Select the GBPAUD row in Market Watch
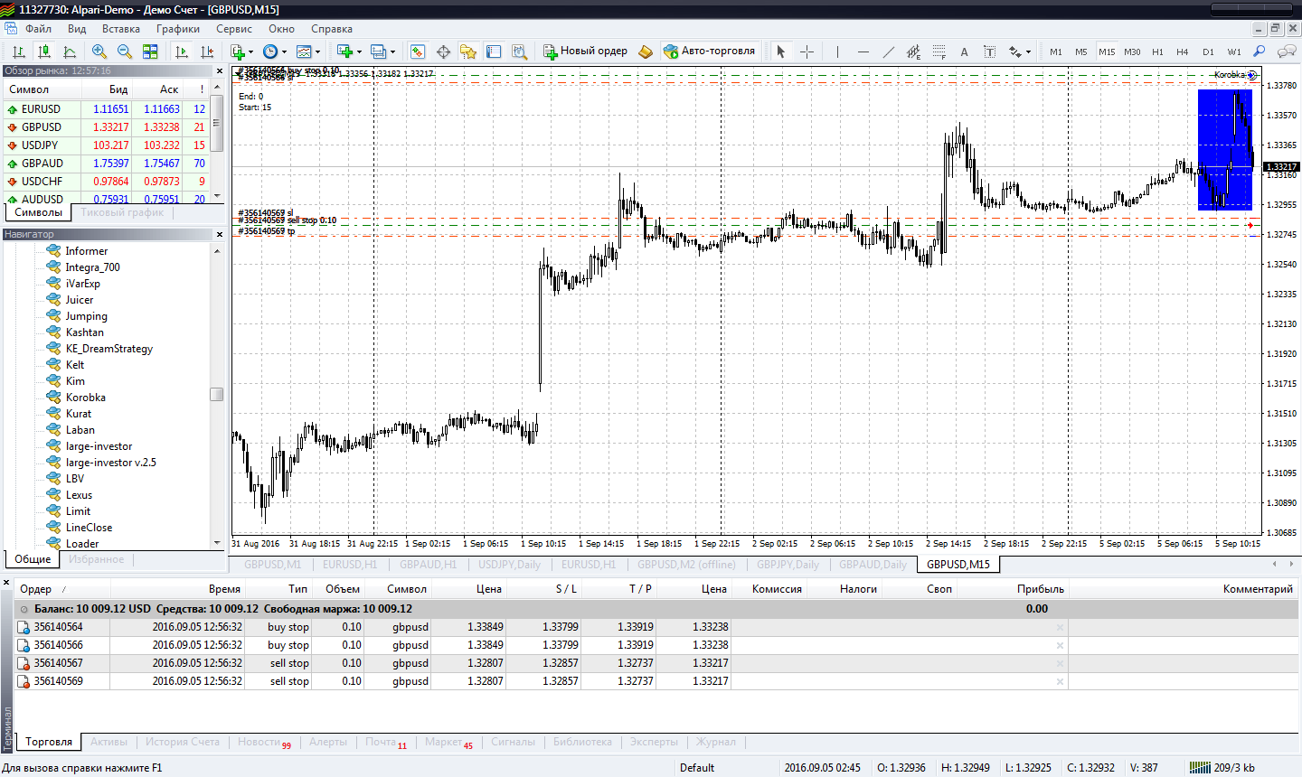The height and width of the screenshot is (777, 1302). pos(42,164)
